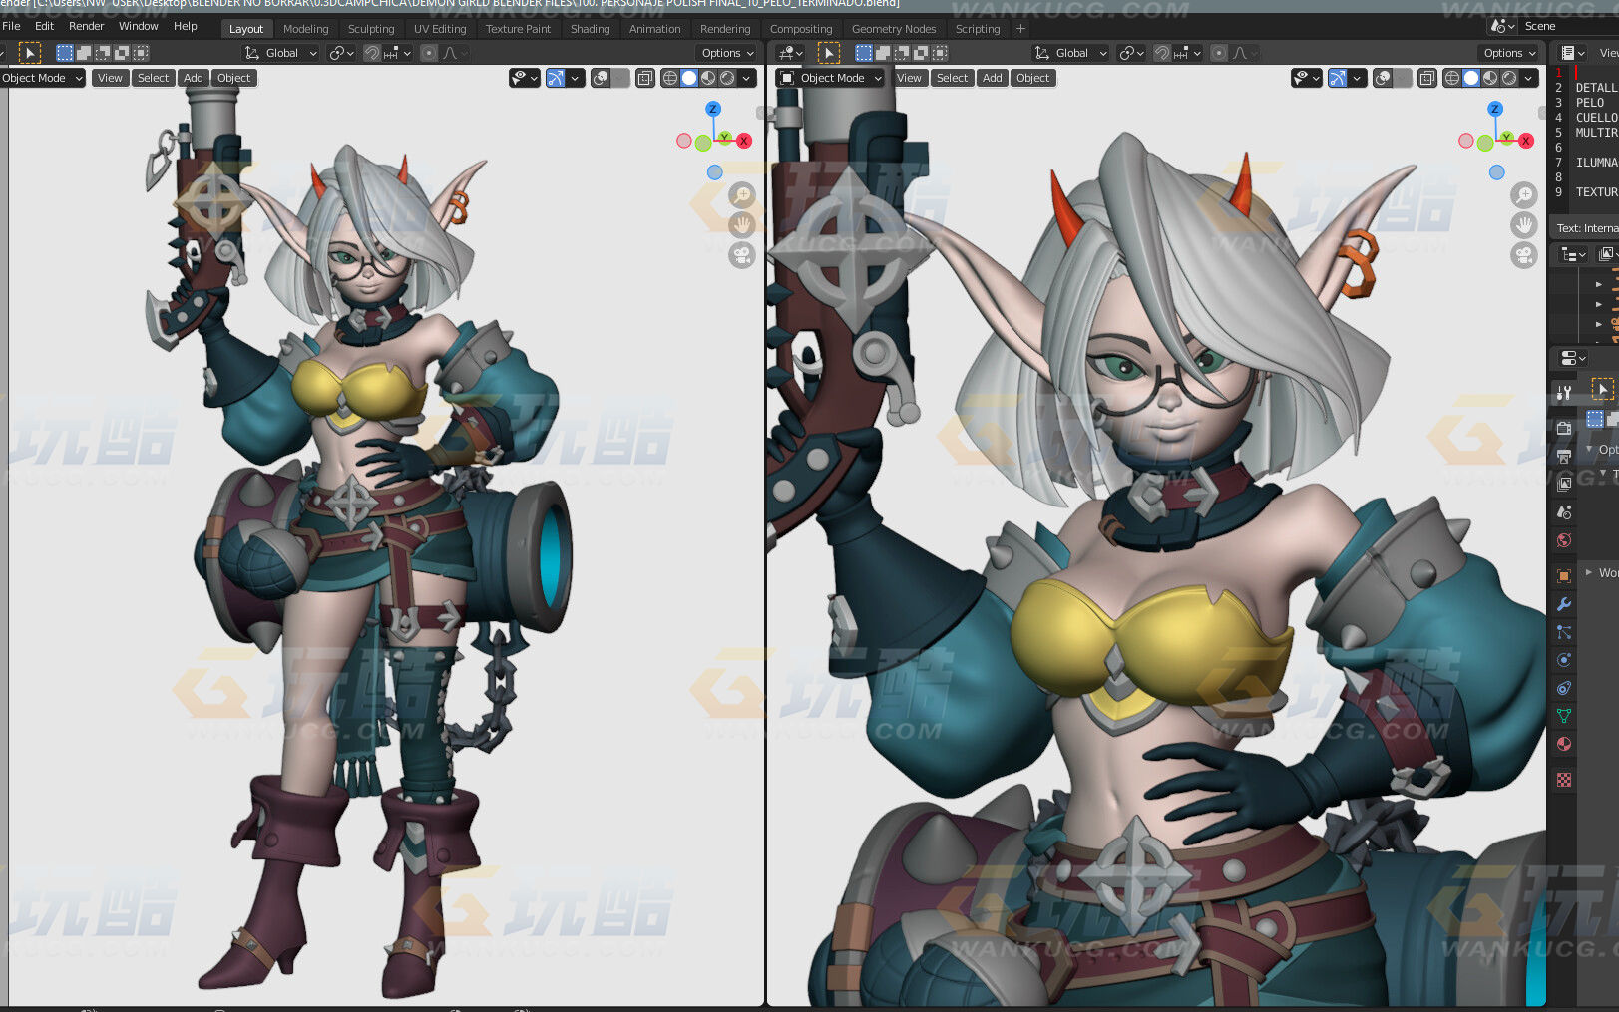Open the Texture checker properties tab
Image resolution: width=1619 pixels, height=1012 pixels.
click(x=1563, y=780)
